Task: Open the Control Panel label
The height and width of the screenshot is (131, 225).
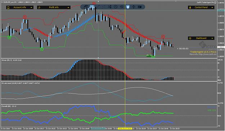Action: tap(201, 7)
